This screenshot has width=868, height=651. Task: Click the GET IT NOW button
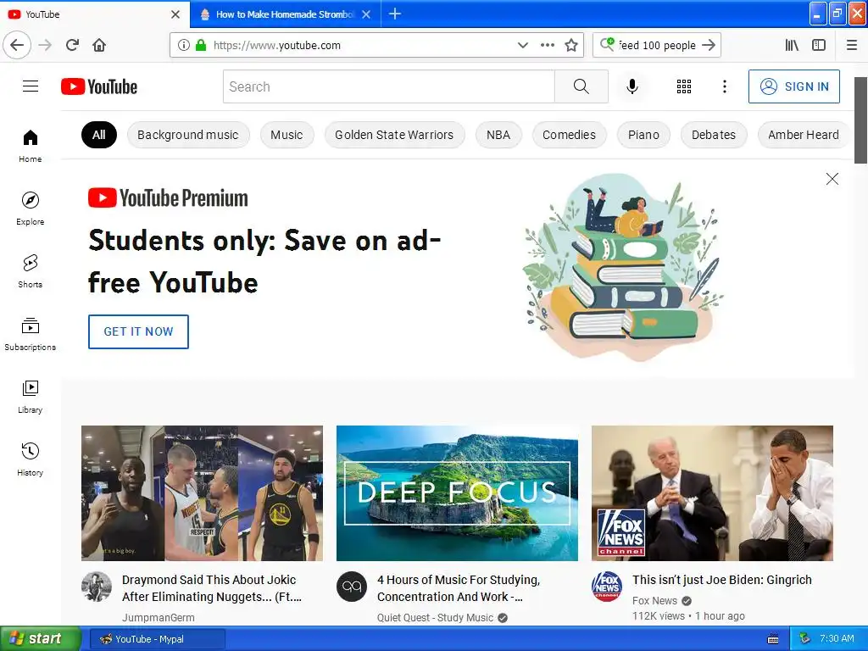pyautogui.click(x=138, y=331)
